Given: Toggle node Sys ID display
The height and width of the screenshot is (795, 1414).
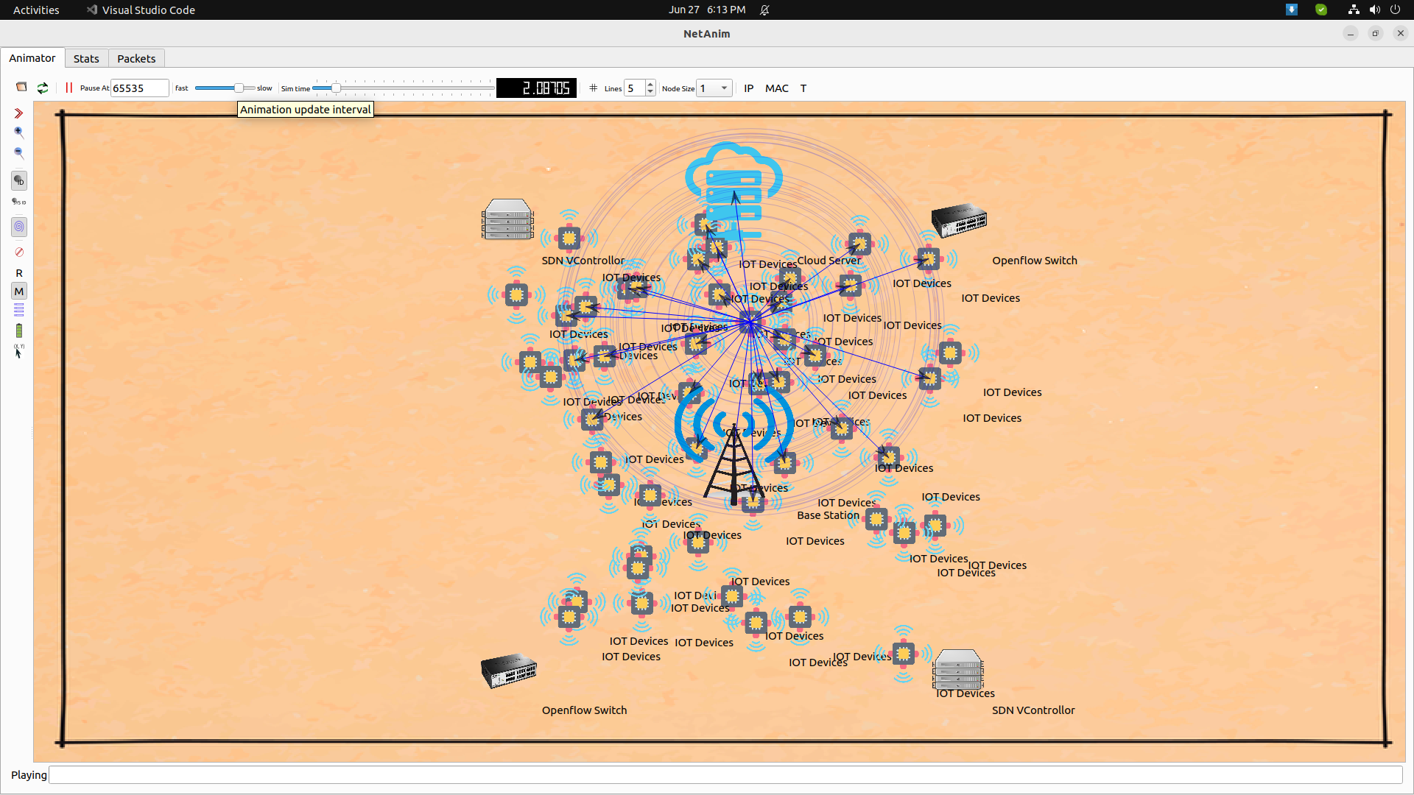Looking at the screenshot, I should (19, 202).
